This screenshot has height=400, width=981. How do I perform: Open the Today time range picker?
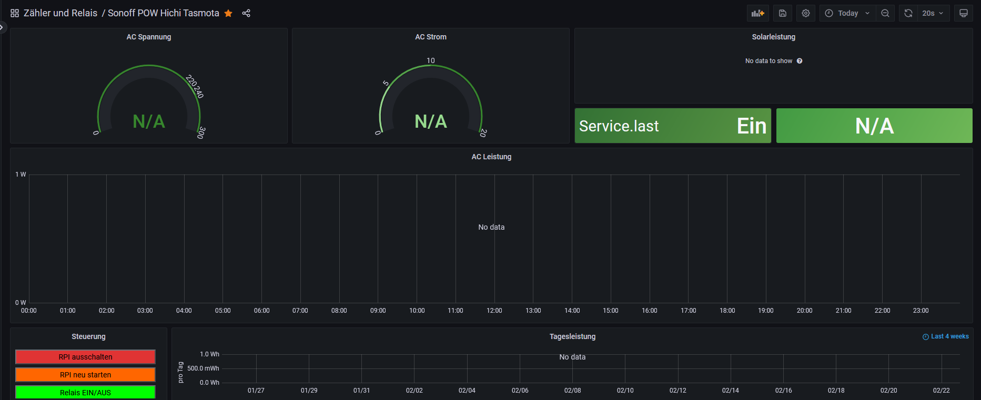847,14
